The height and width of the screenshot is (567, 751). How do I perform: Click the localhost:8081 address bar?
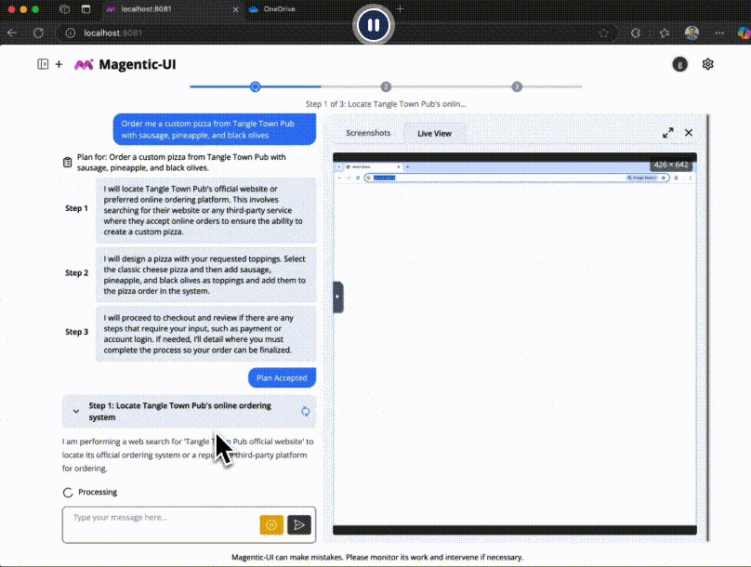pos(336,33)
